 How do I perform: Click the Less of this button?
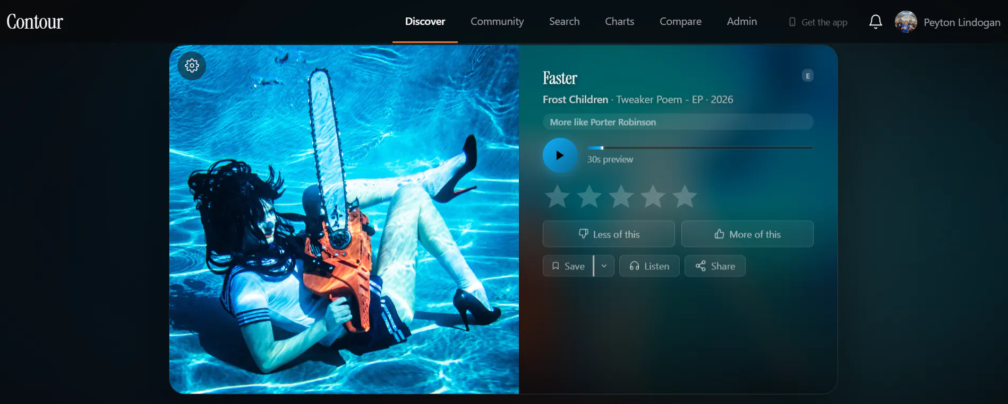click(x=609, y=234)
